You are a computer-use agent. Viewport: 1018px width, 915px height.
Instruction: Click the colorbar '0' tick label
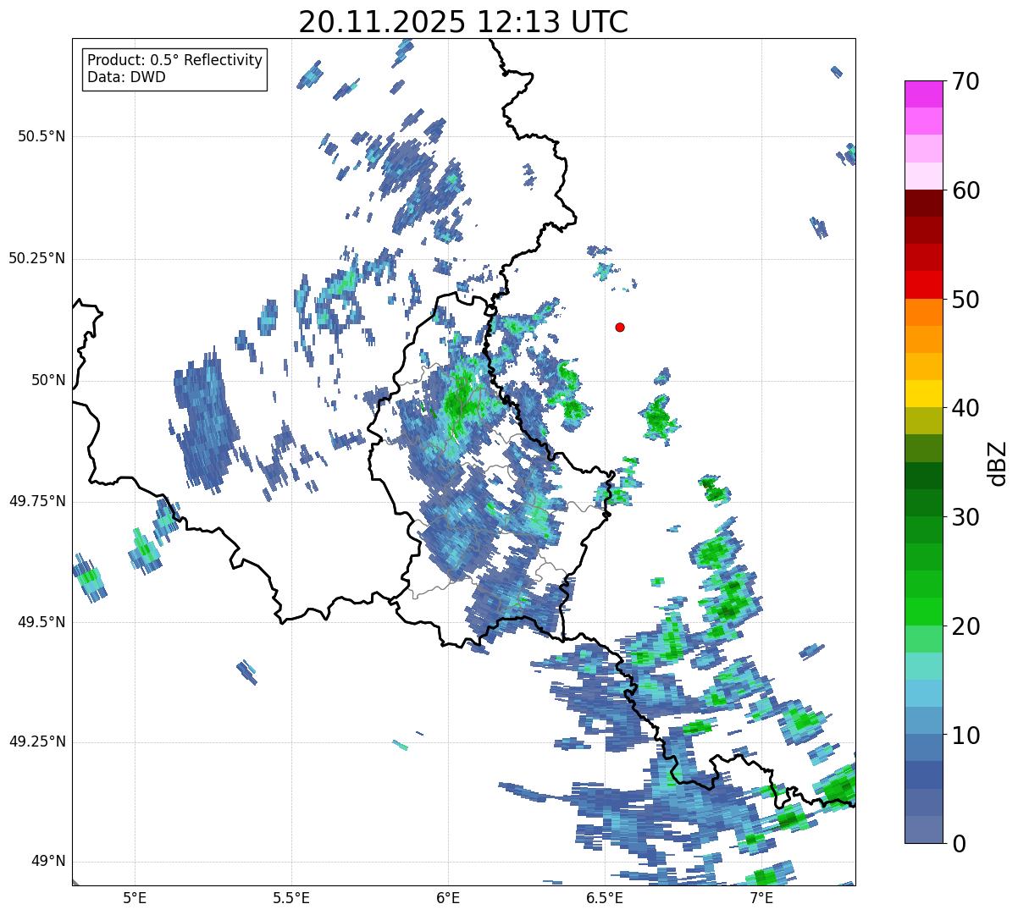(x=958, y=844)
